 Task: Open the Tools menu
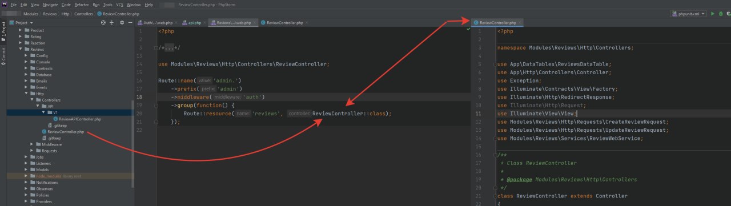(108, 4)
